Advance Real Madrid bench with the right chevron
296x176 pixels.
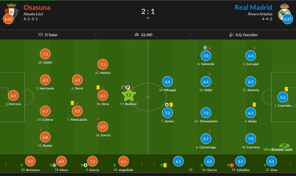point(289,163)
